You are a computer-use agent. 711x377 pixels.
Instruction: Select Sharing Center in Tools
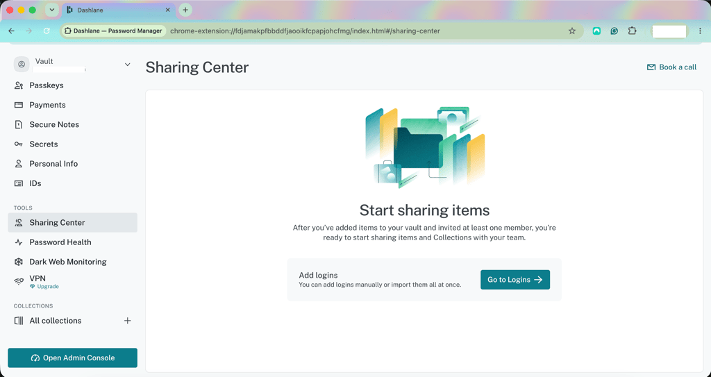tap(72, 222)
